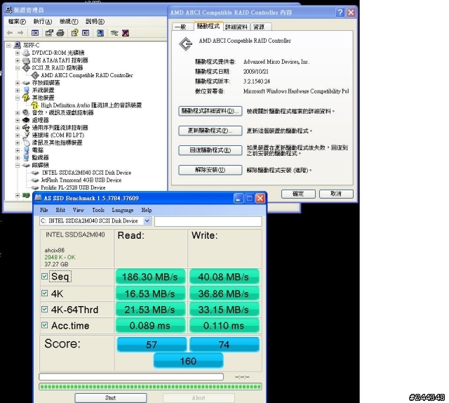Click the 取消 button in properties dialog
Viewport: 449px width, 403px height.
pos(336,194)
